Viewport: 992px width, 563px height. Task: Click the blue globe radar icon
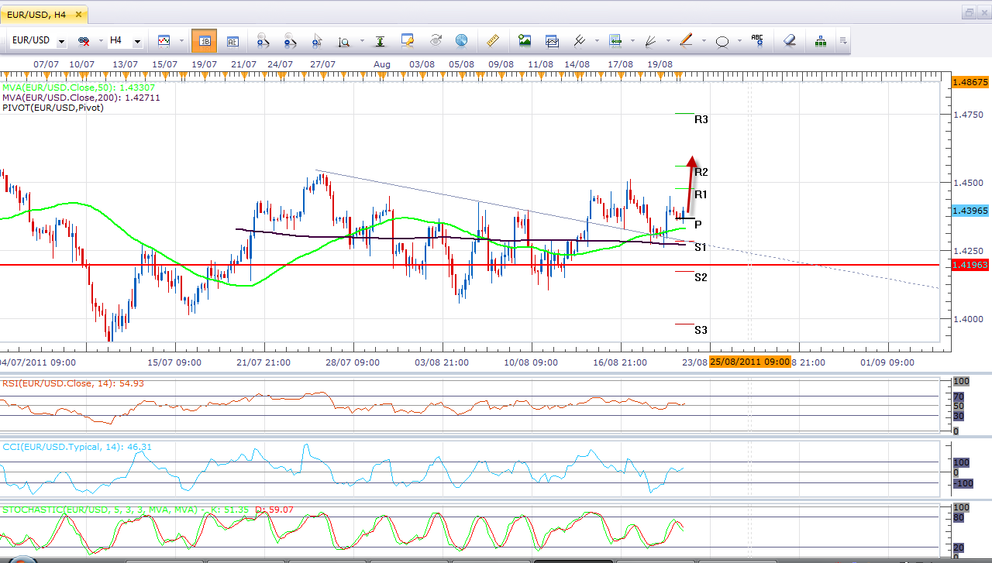(x=461, y=41)
